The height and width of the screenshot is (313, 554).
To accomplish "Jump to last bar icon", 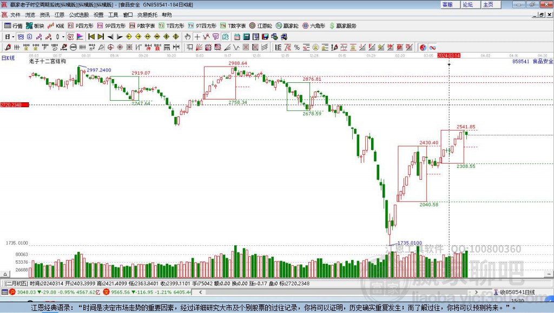I will click(101, 37).
